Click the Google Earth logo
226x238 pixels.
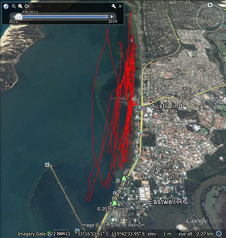(204, 221)
